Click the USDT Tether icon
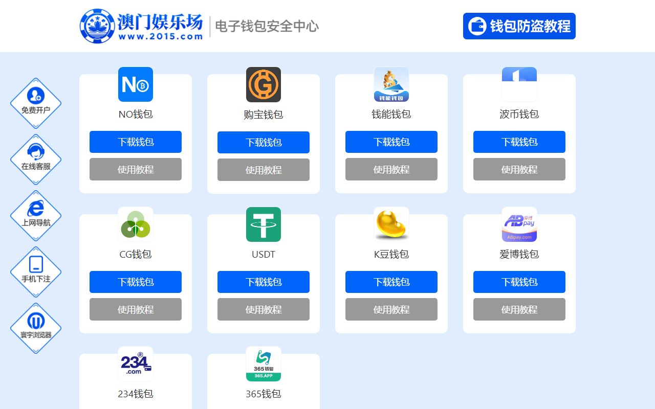The width and height of the screenshot is (655, 409). (x=264, y=224)
